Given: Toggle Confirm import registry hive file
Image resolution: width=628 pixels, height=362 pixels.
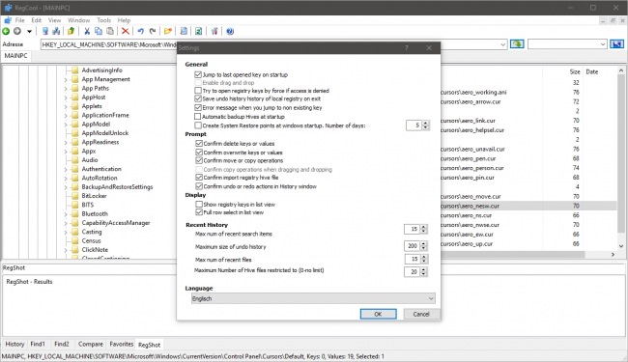Looking at the screenshot, I should pos(199,178).
